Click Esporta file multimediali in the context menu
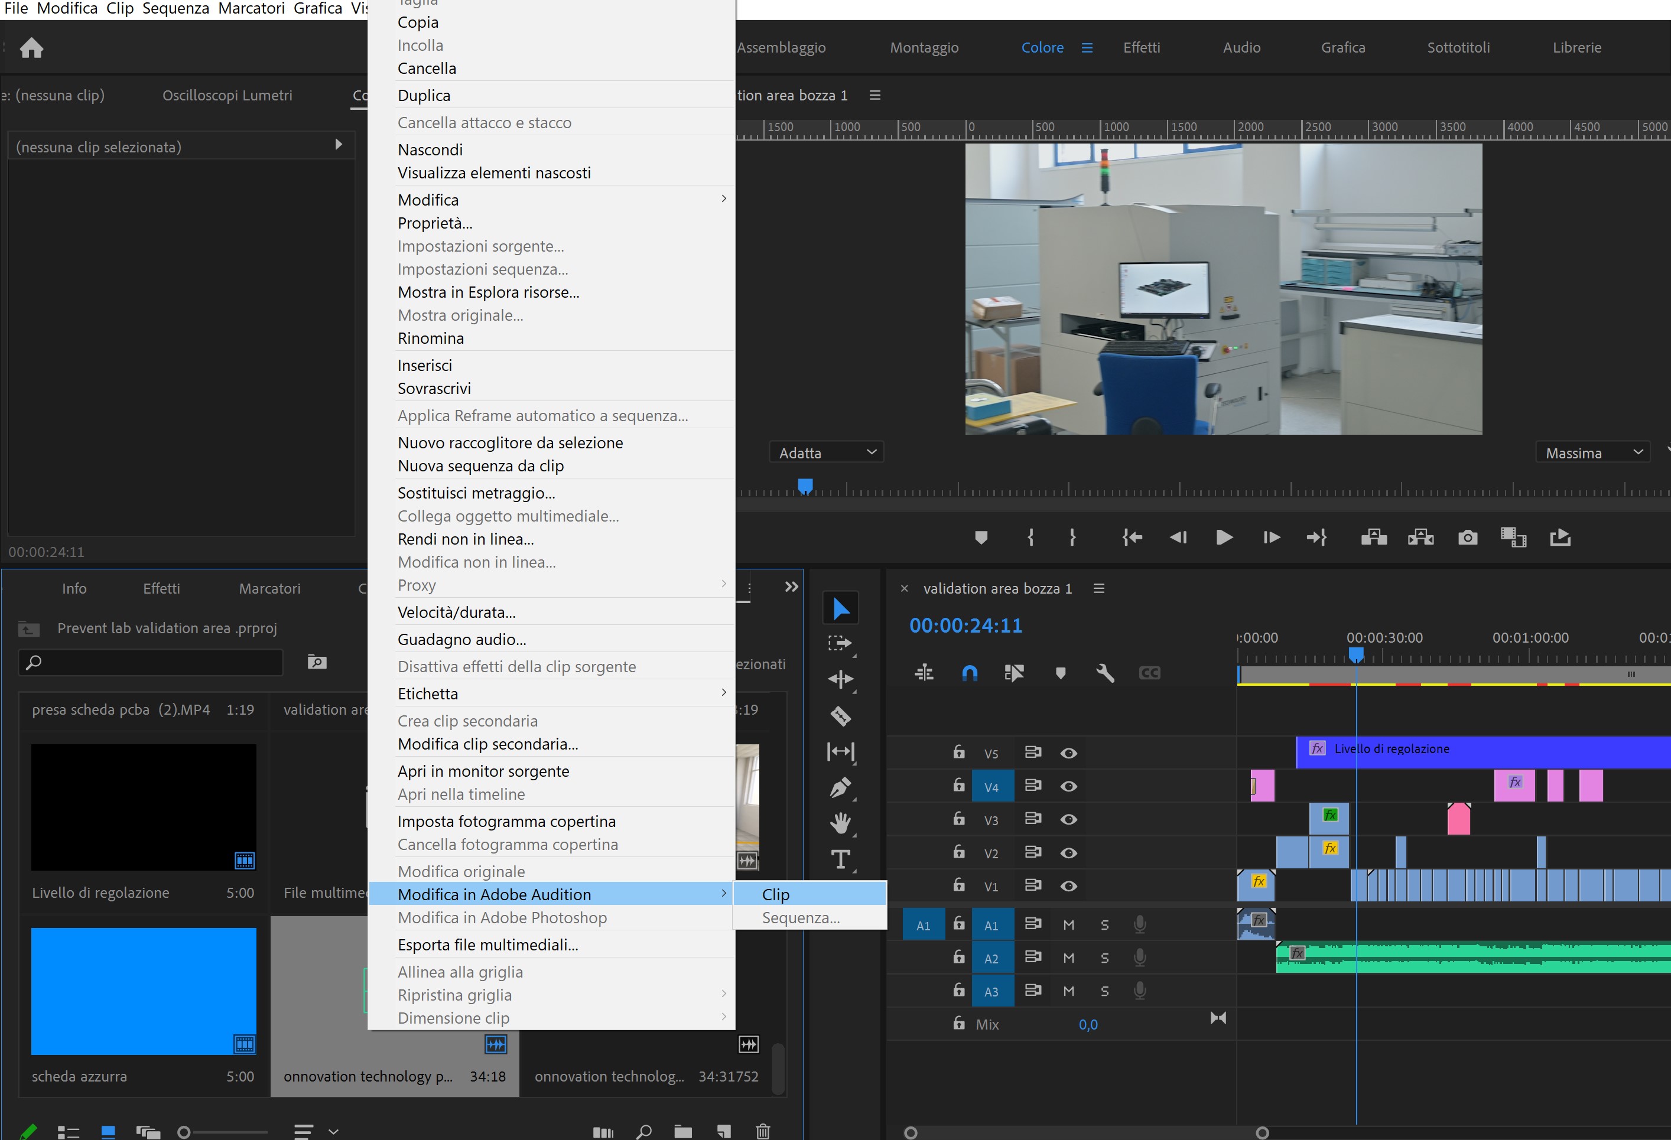 (487, 944)
